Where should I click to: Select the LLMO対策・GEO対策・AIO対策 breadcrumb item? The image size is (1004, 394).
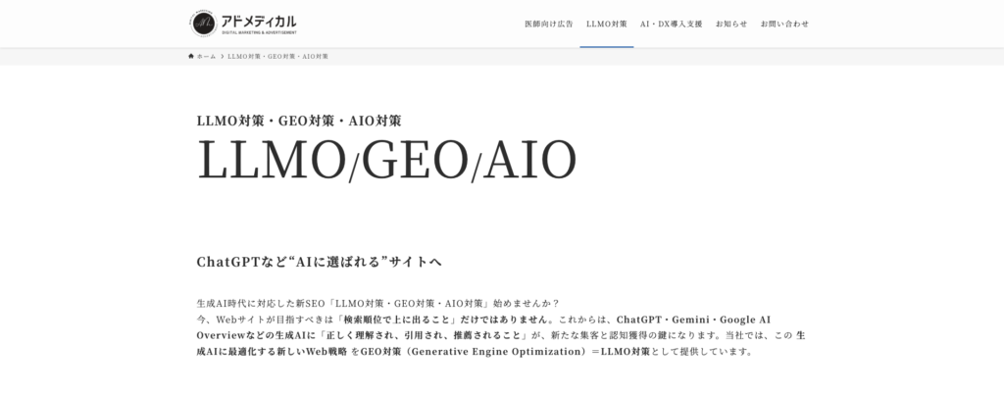tap(278, 56)
